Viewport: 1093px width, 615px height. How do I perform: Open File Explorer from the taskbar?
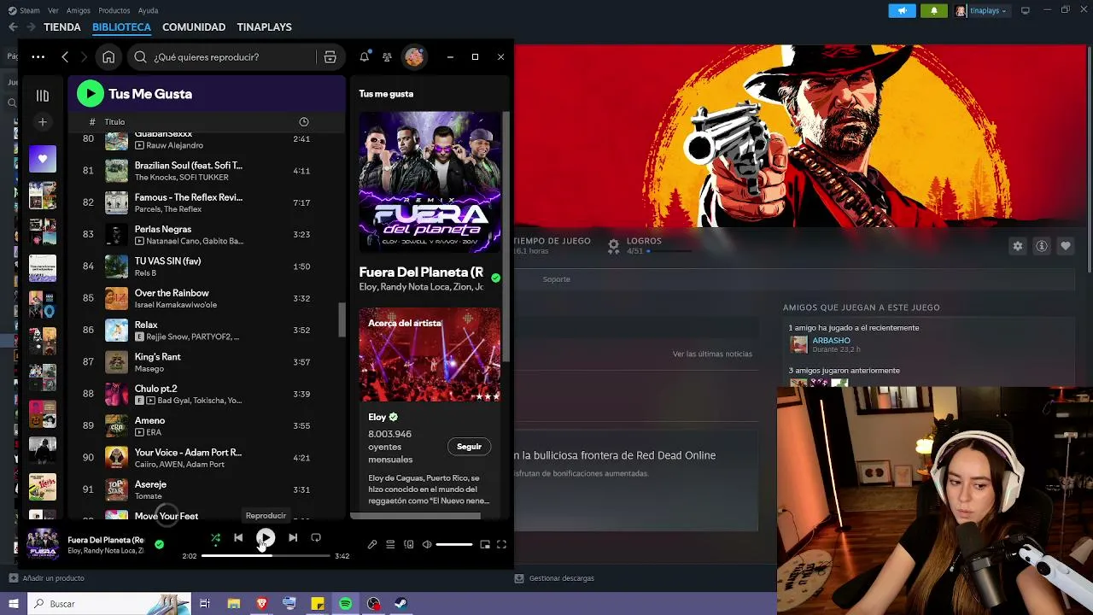coord(234,604)
